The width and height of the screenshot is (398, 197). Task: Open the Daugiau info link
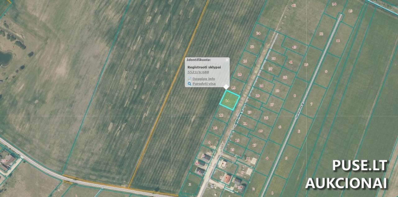click(203, 79)
